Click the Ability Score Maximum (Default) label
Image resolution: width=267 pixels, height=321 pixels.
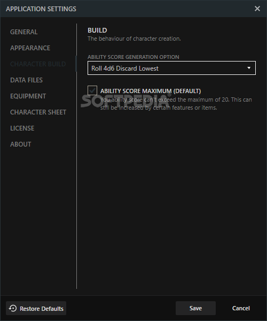coord(151,91)
